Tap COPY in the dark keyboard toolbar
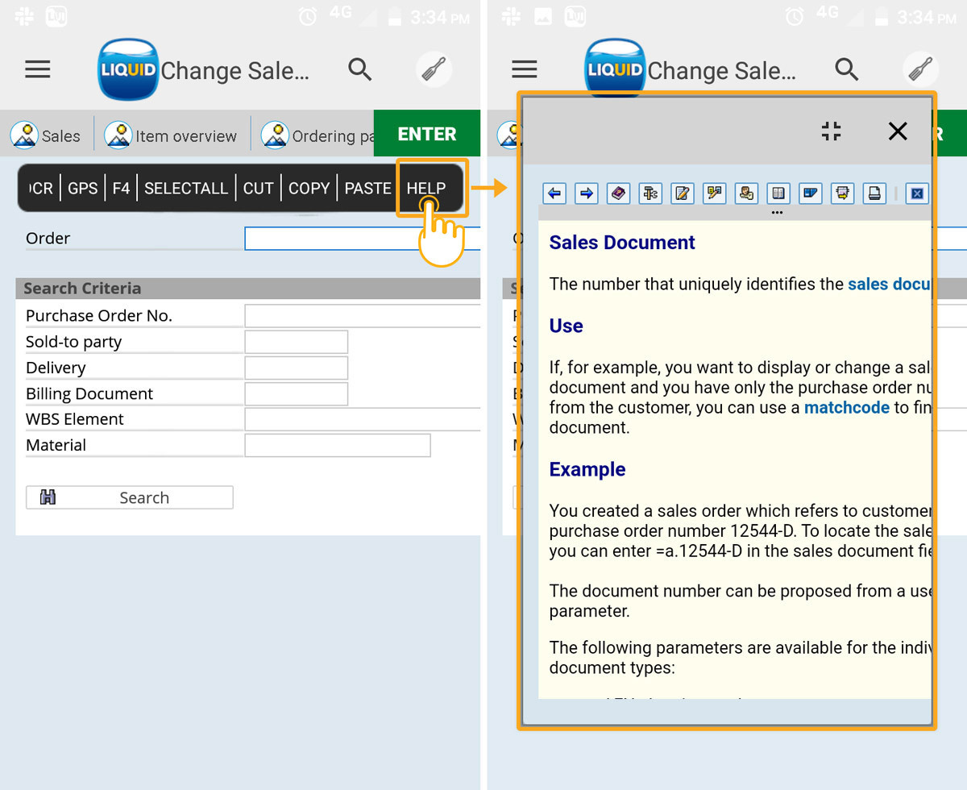Viewport: 967px width, 790px height. point(309,189)
